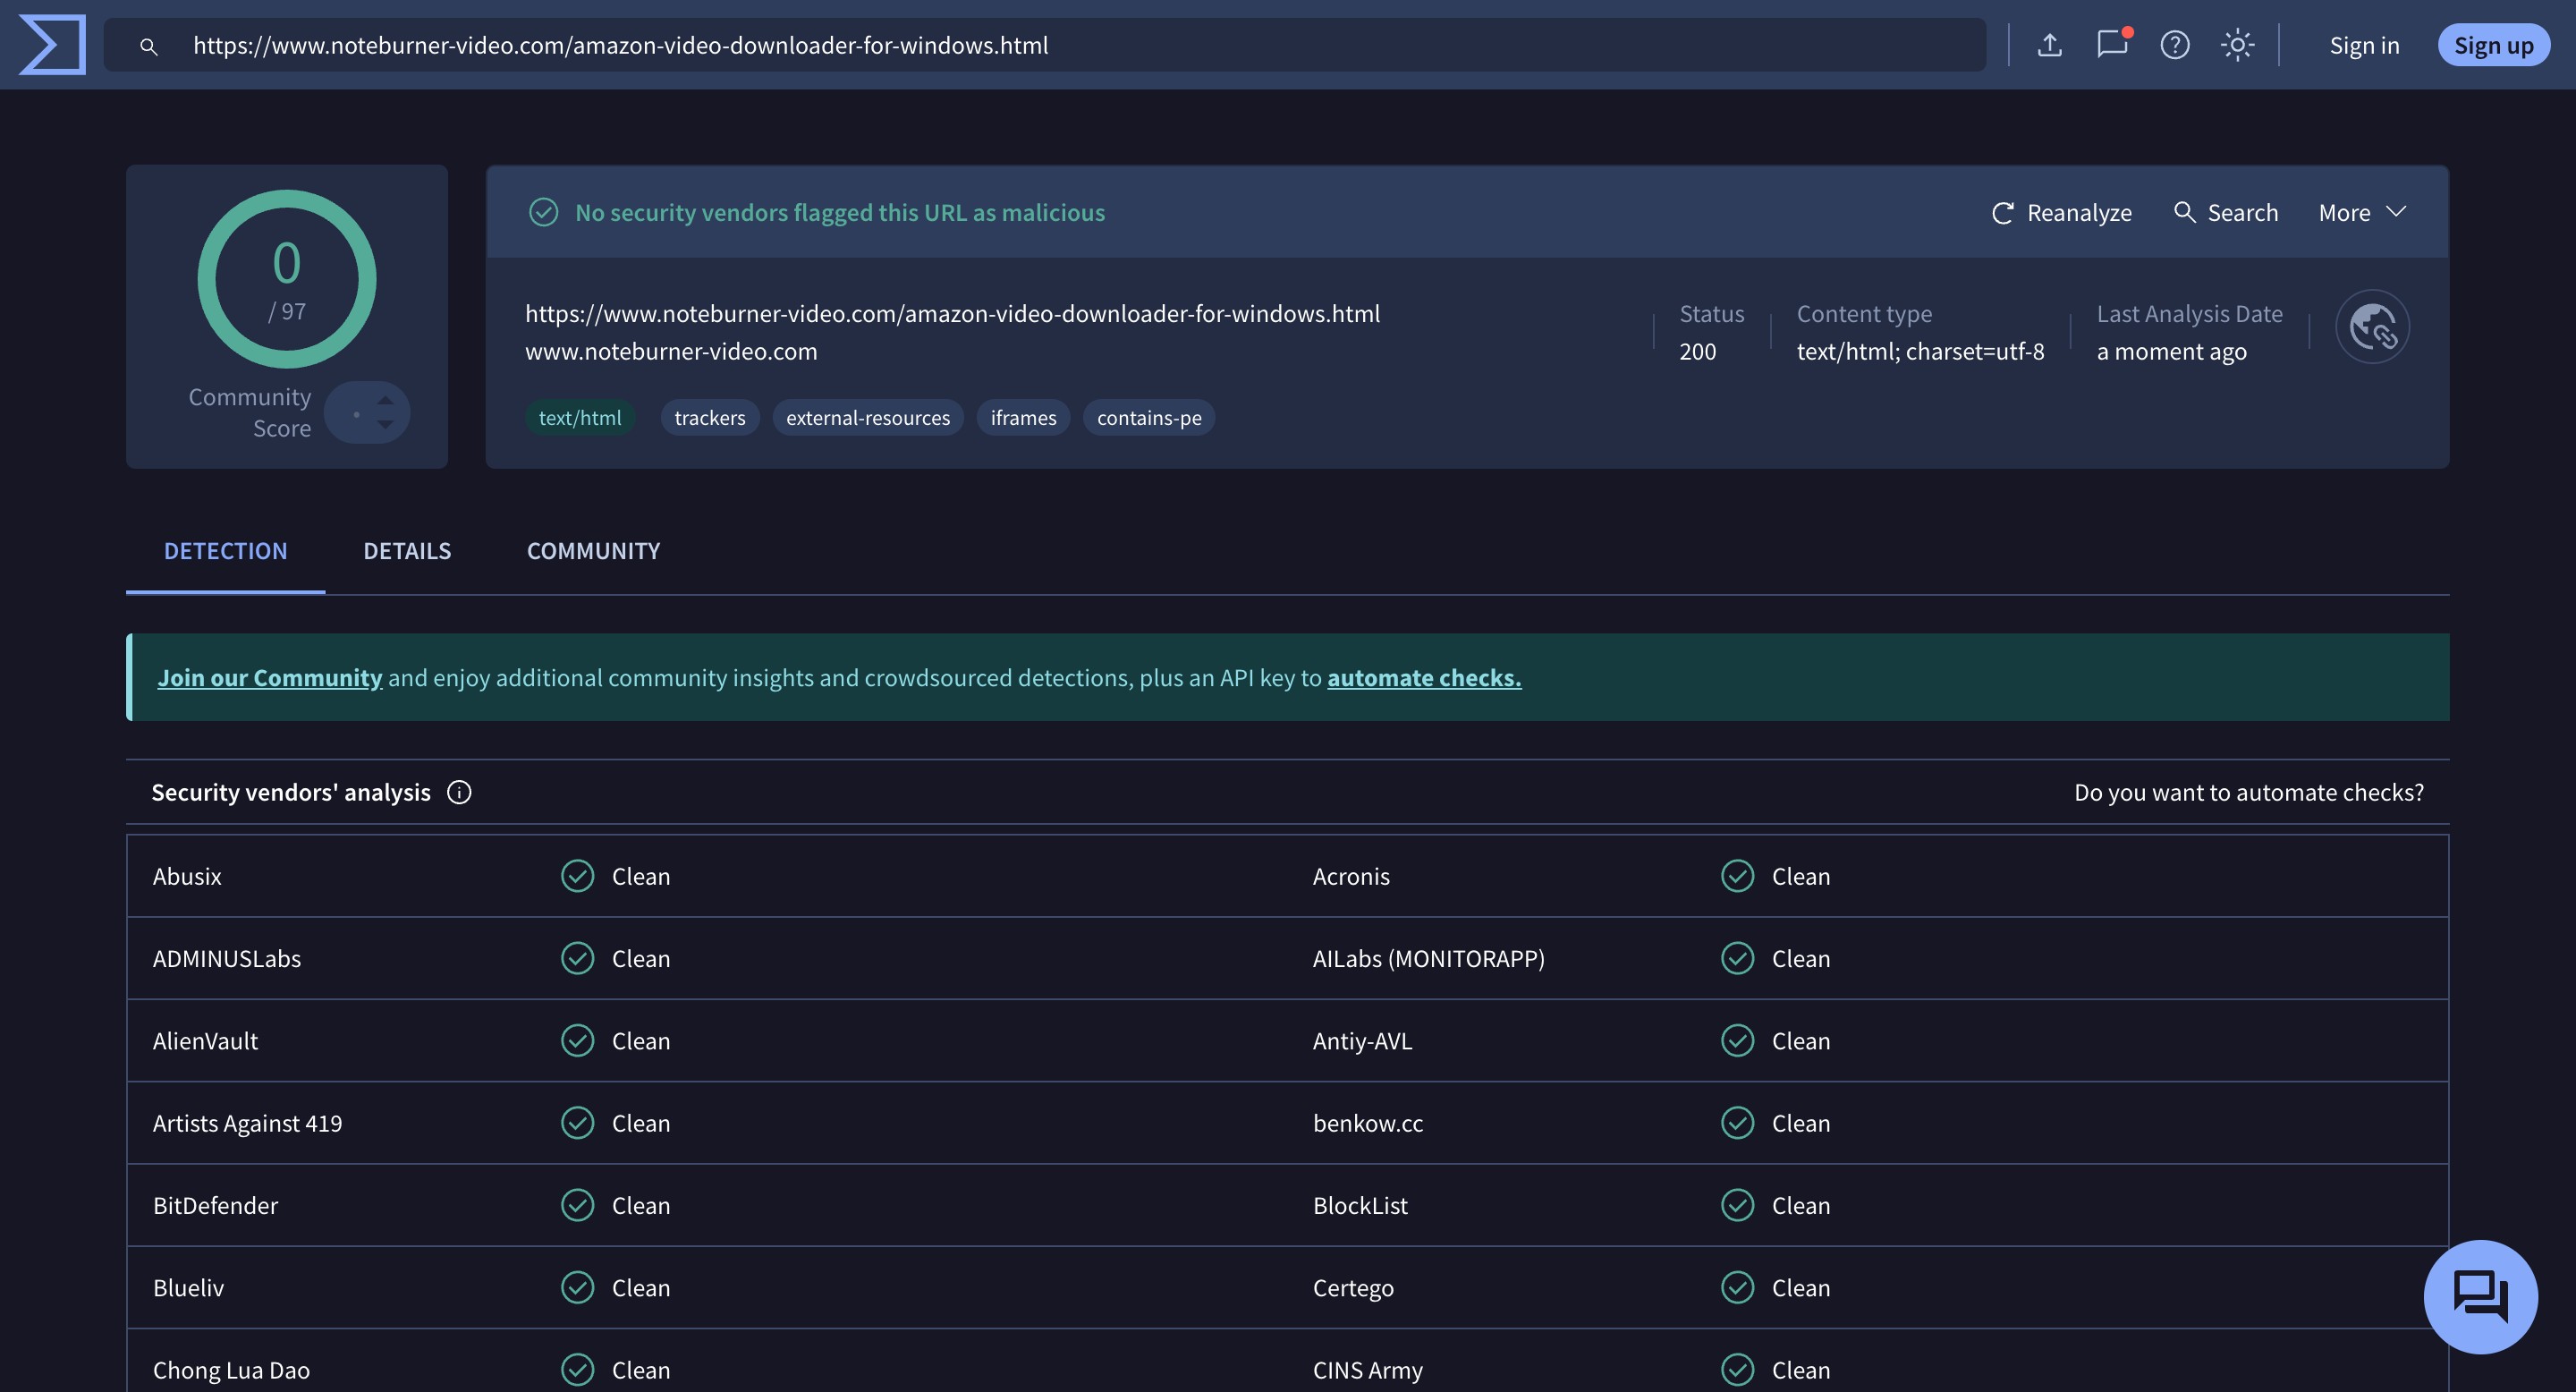Select the contains-pe tag
This screenshot has width=2576, height=1392.
(x=1149, y=418)
